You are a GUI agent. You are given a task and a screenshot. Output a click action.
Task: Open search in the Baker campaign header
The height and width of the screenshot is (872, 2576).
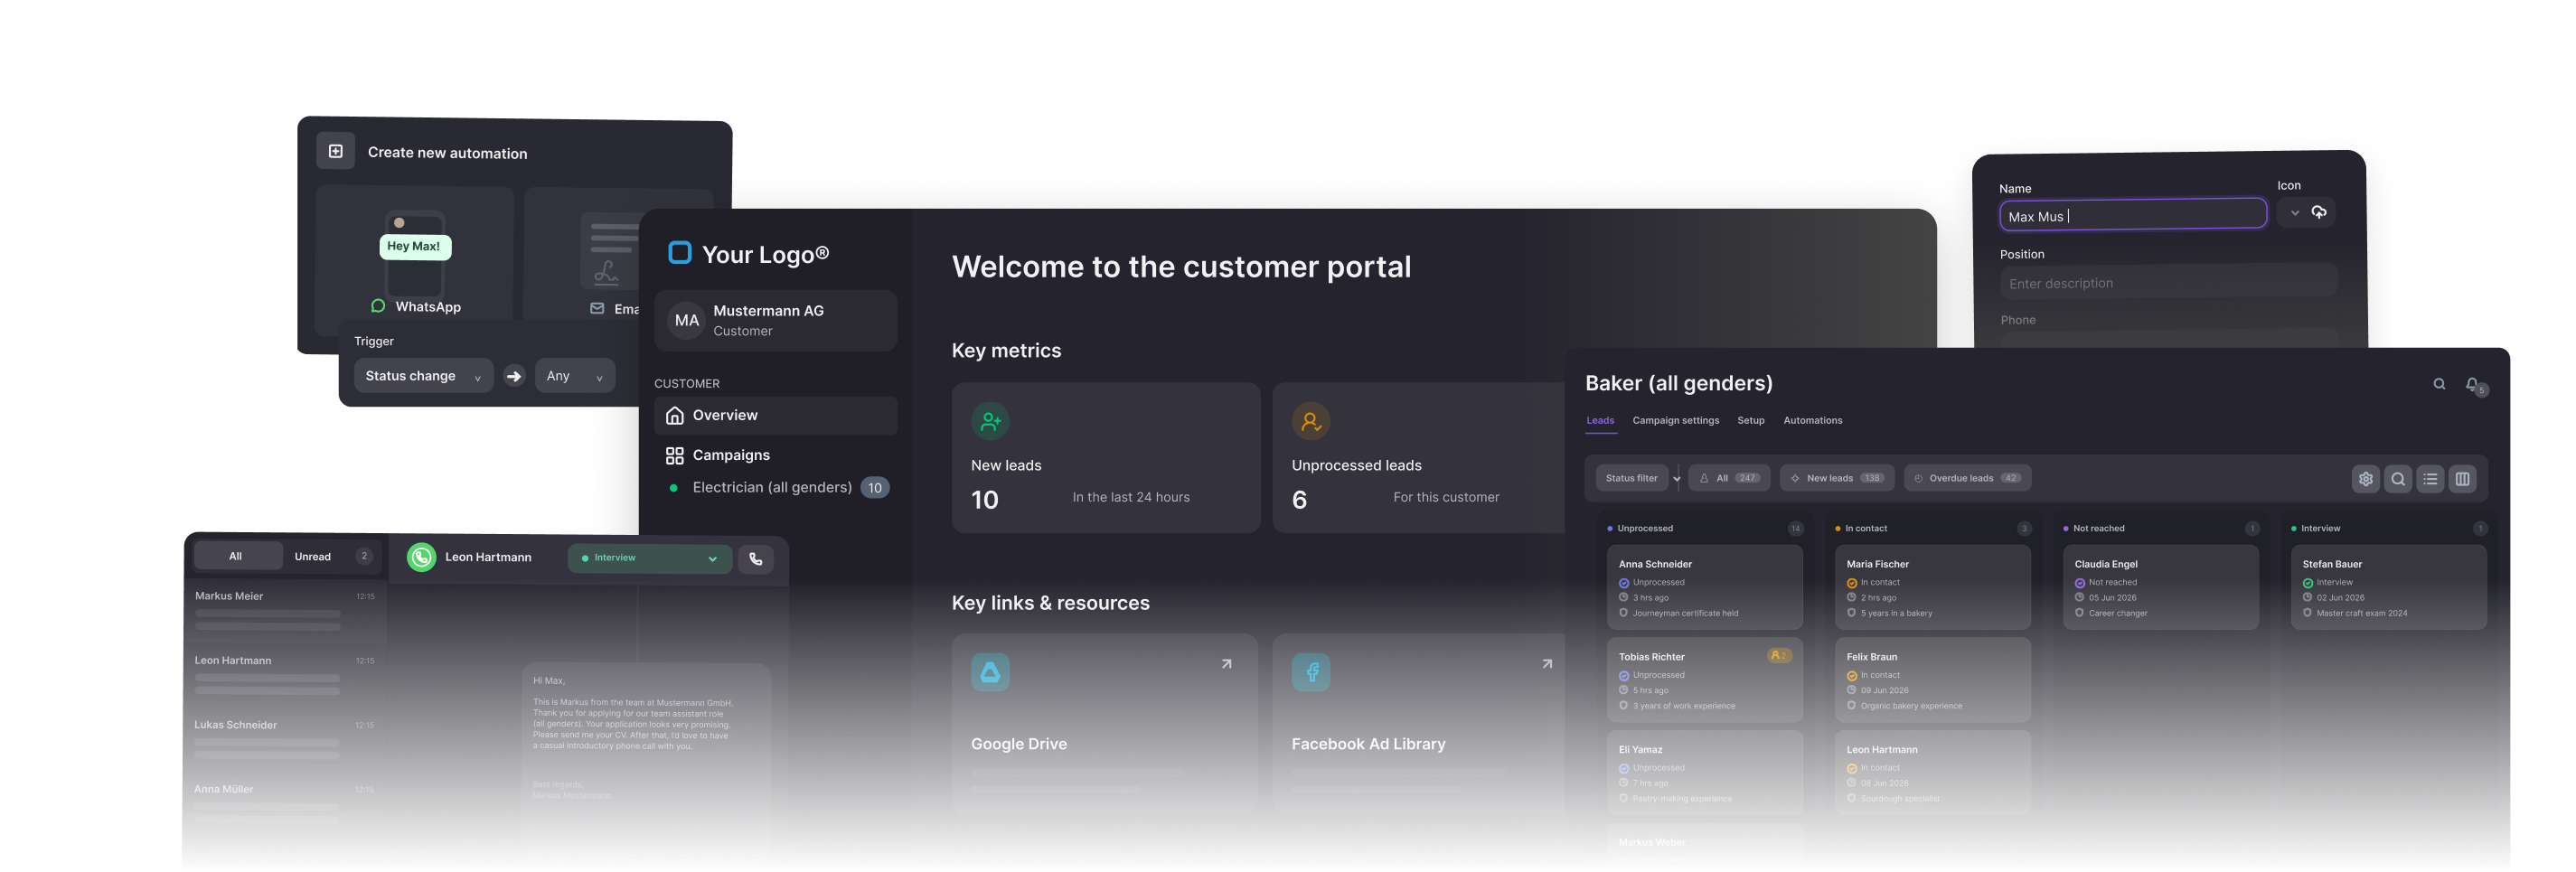[x=2438, y=385]
